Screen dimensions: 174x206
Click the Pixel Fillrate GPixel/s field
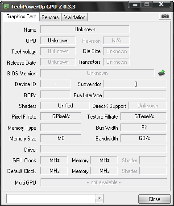[x=61, y=116]
